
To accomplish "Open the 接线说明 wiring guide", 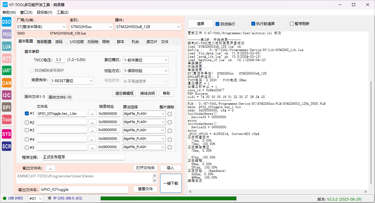I will (147, 93).
